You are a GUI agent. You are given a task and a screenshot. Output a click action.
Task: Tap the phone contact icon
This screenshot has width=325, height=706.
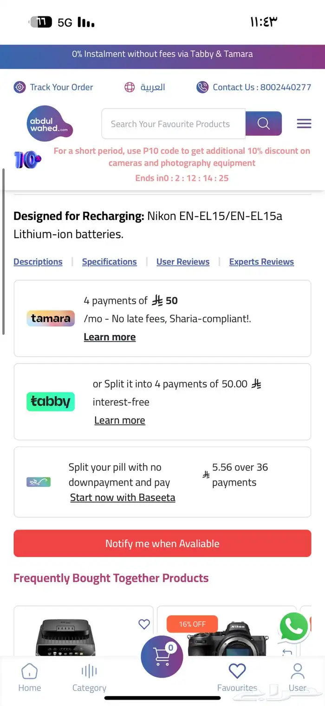point(202,87)
